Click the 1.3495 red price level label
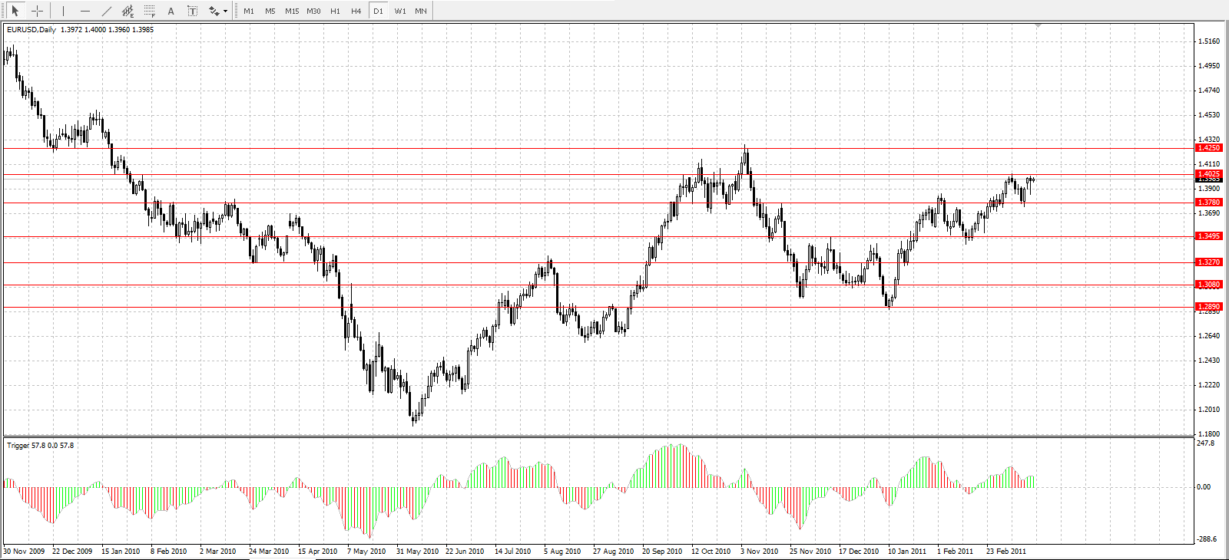 coord(1209,236)
